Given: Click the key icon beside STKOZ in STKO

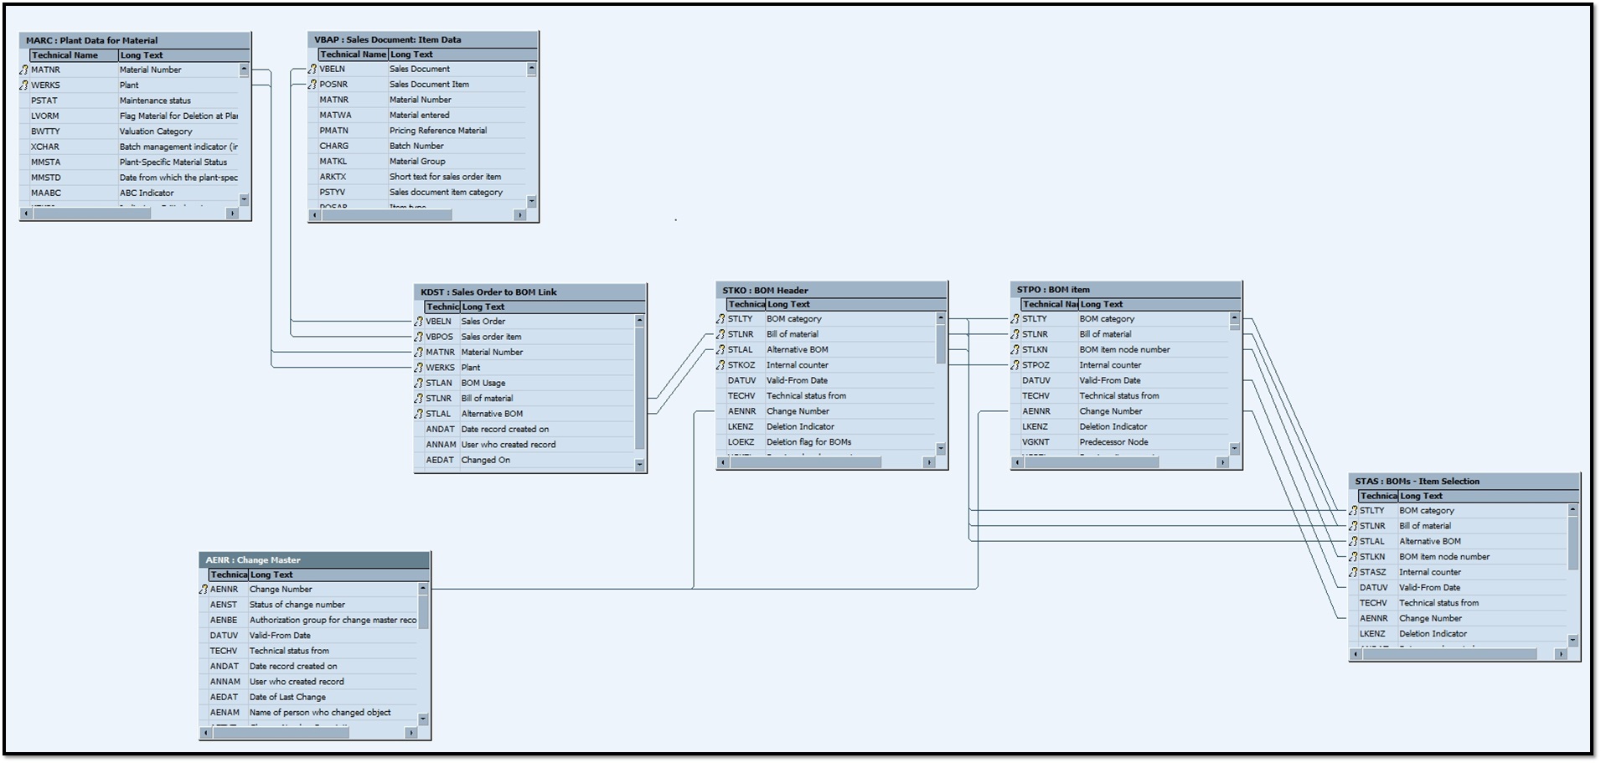Looking at the screenshot, I should click(x=720, y=365).
